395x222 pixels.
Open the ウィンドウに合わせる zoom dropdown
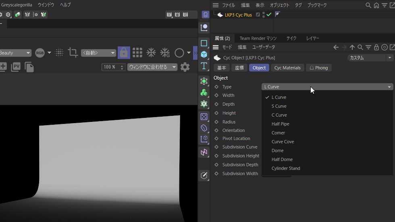(152, 67)
